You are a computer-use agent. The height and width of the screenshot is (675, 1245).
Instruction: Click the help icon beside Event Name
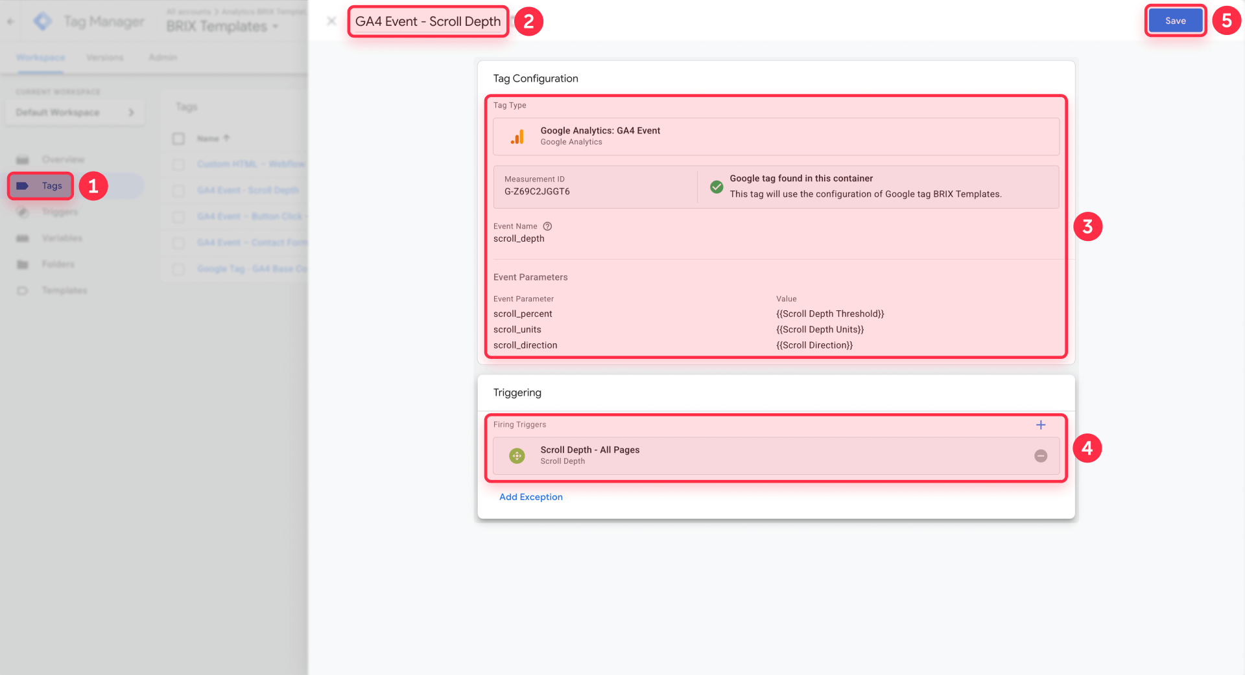[547, 226]
